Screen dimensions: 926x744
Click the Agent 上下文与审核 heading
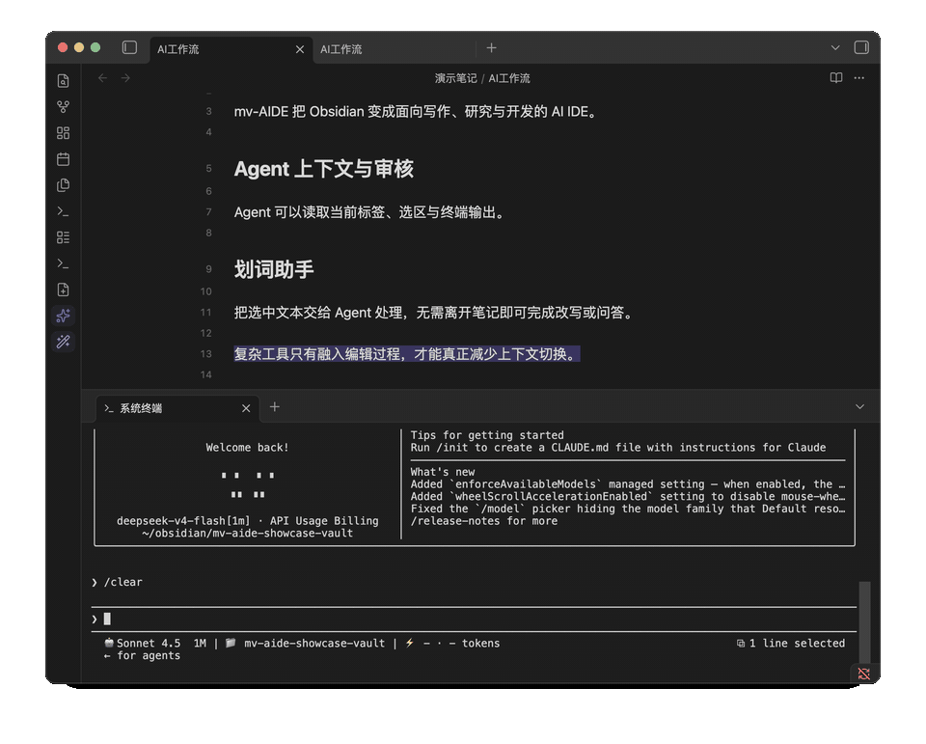pyautogui.click(x=324, y=169)
